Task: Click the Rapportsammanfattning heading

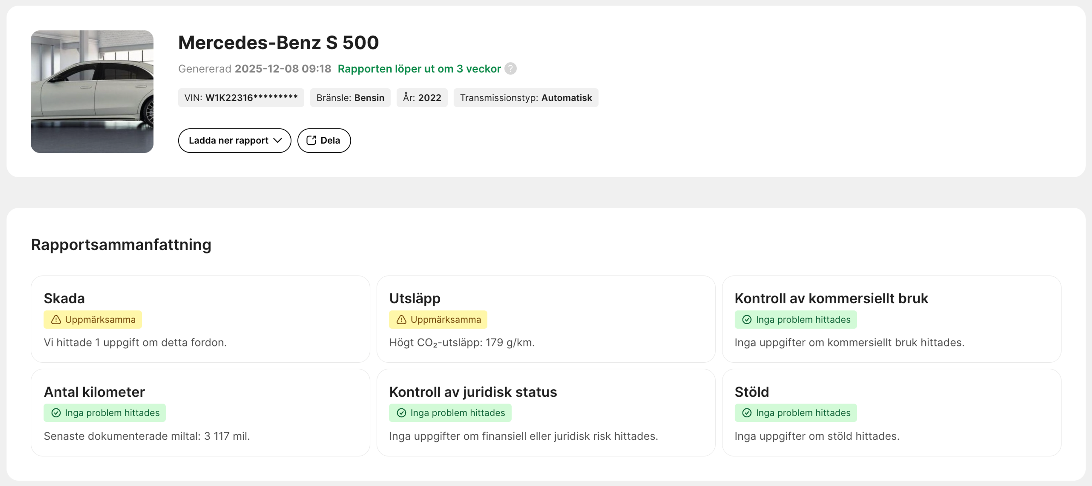Action: (x=121, y=244)
